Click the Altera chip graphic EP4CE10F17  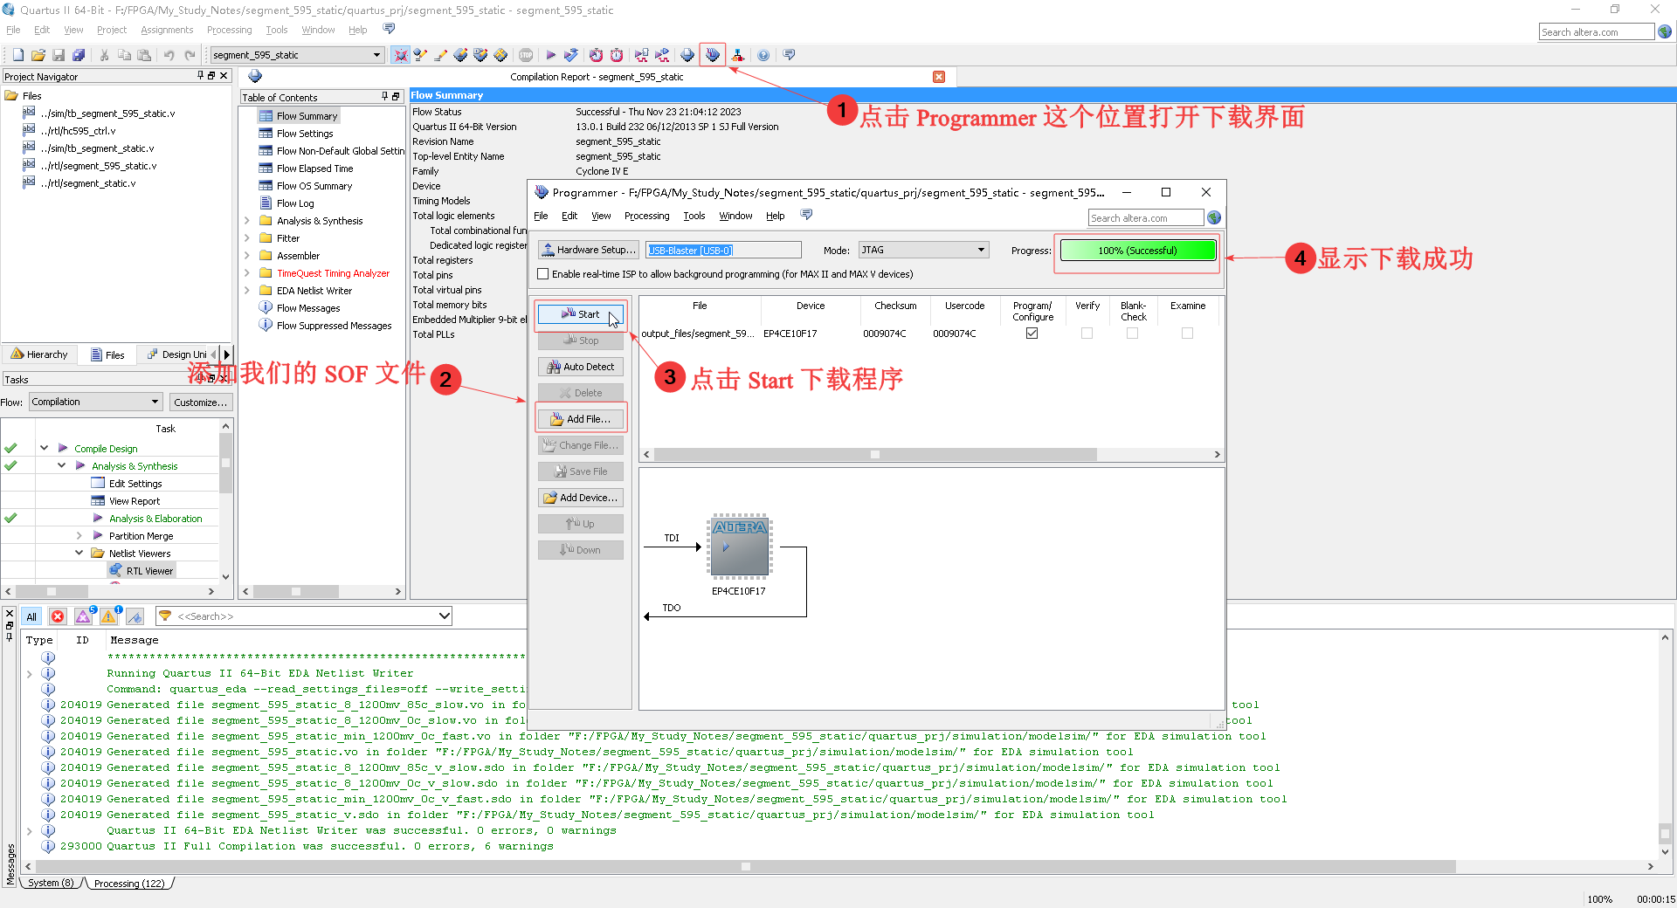[740, 547]
